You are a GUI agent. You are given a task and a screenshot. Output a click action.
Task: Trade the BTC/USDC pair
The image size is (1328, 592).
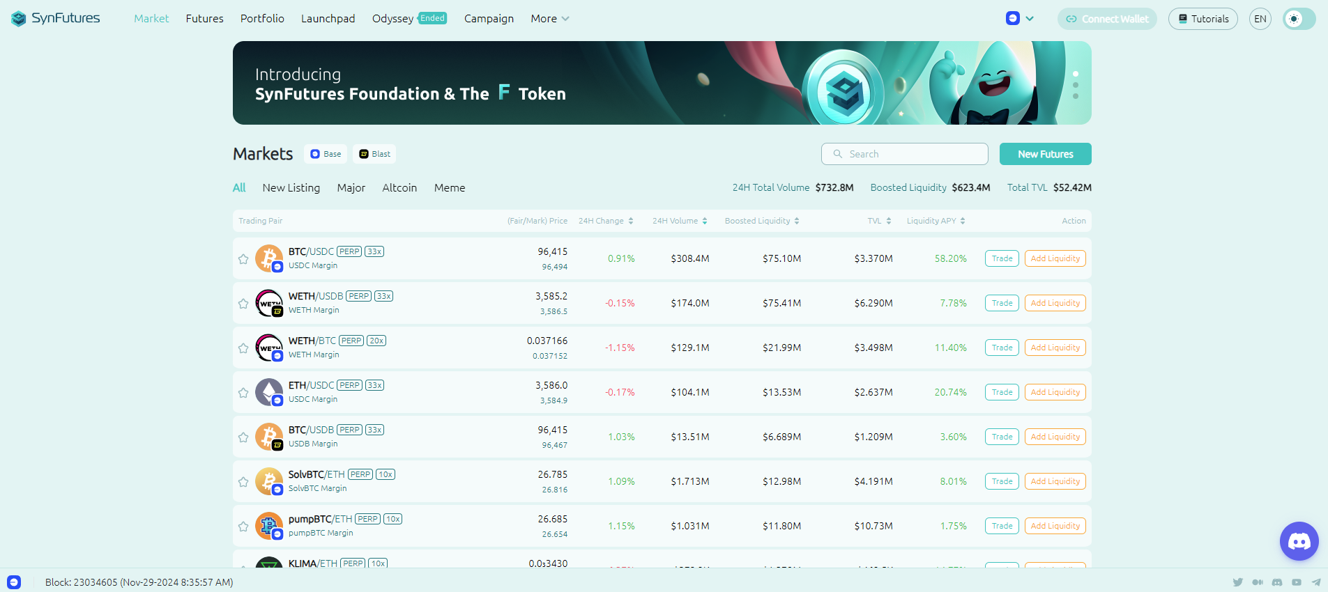pyautogui.click(x=1002, y=258)
